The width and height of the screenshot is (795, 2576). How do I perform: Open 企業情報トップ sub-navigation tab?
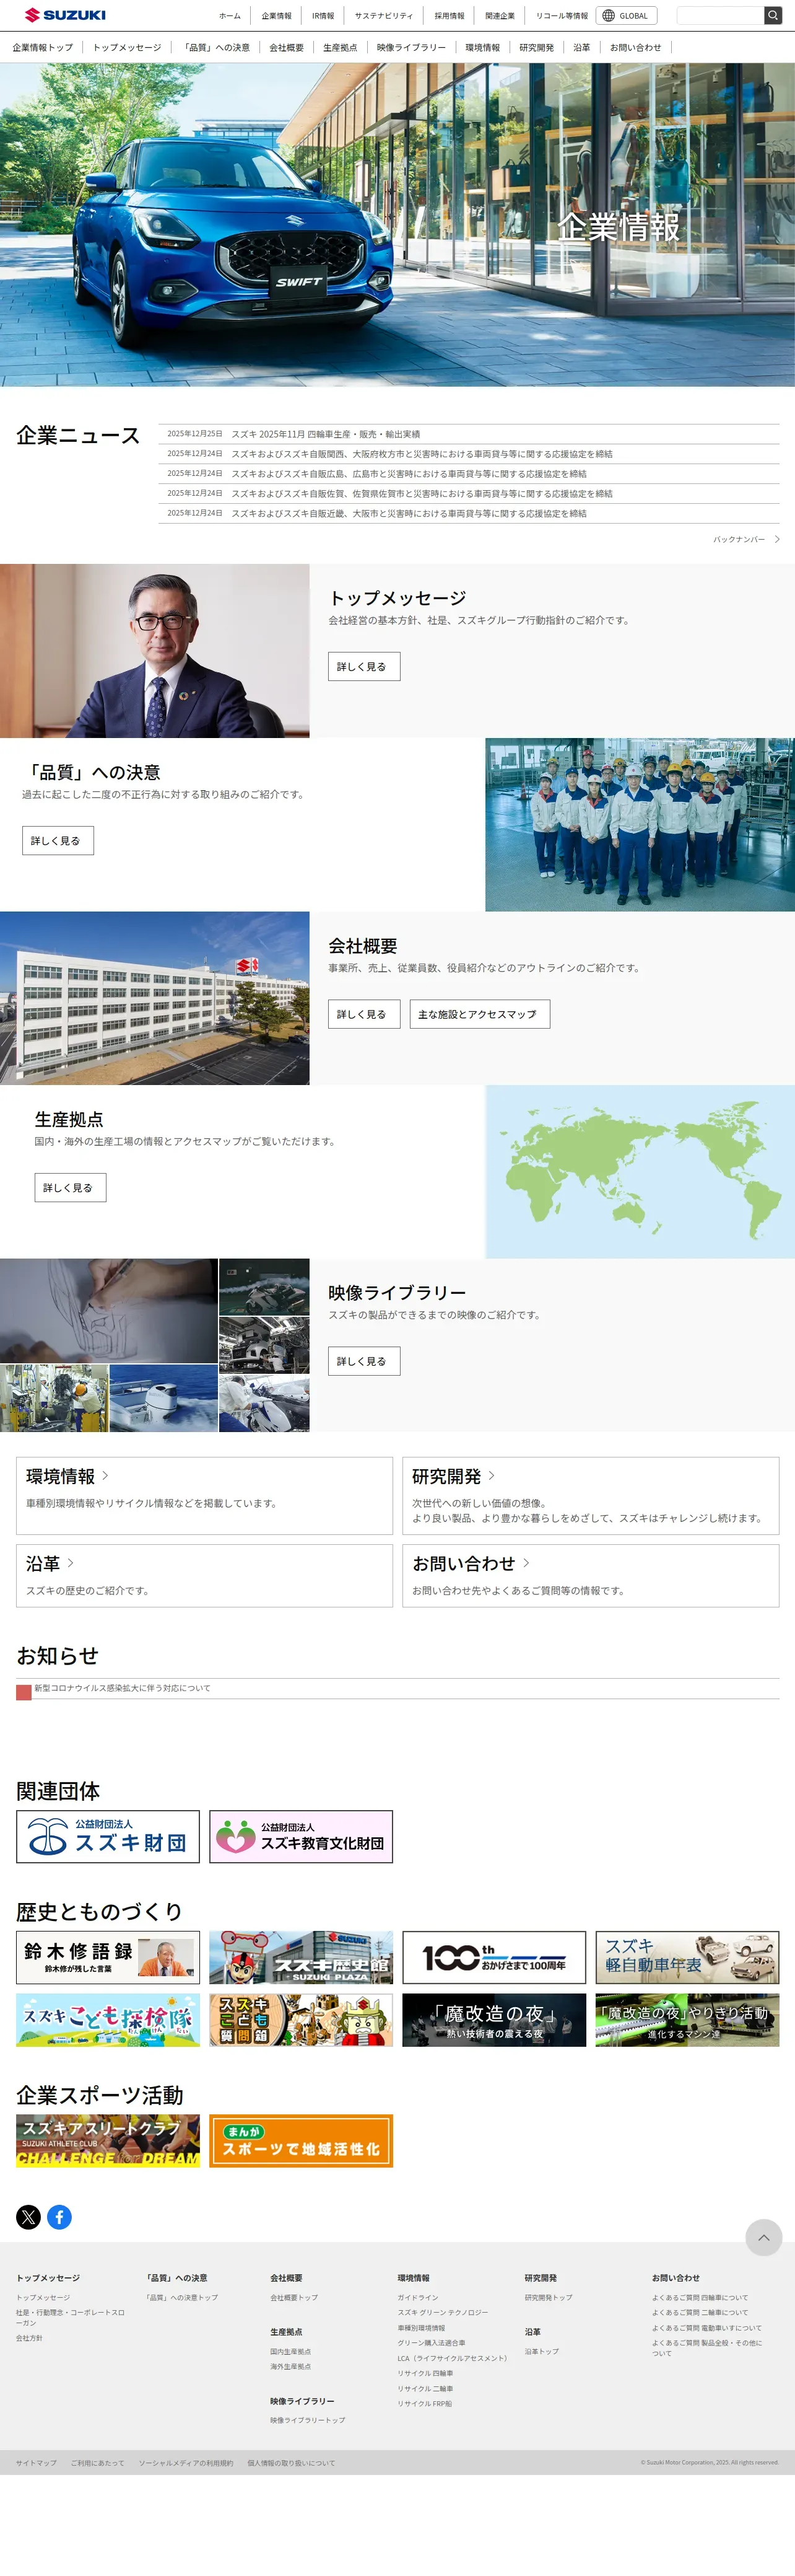pos(43,47)
